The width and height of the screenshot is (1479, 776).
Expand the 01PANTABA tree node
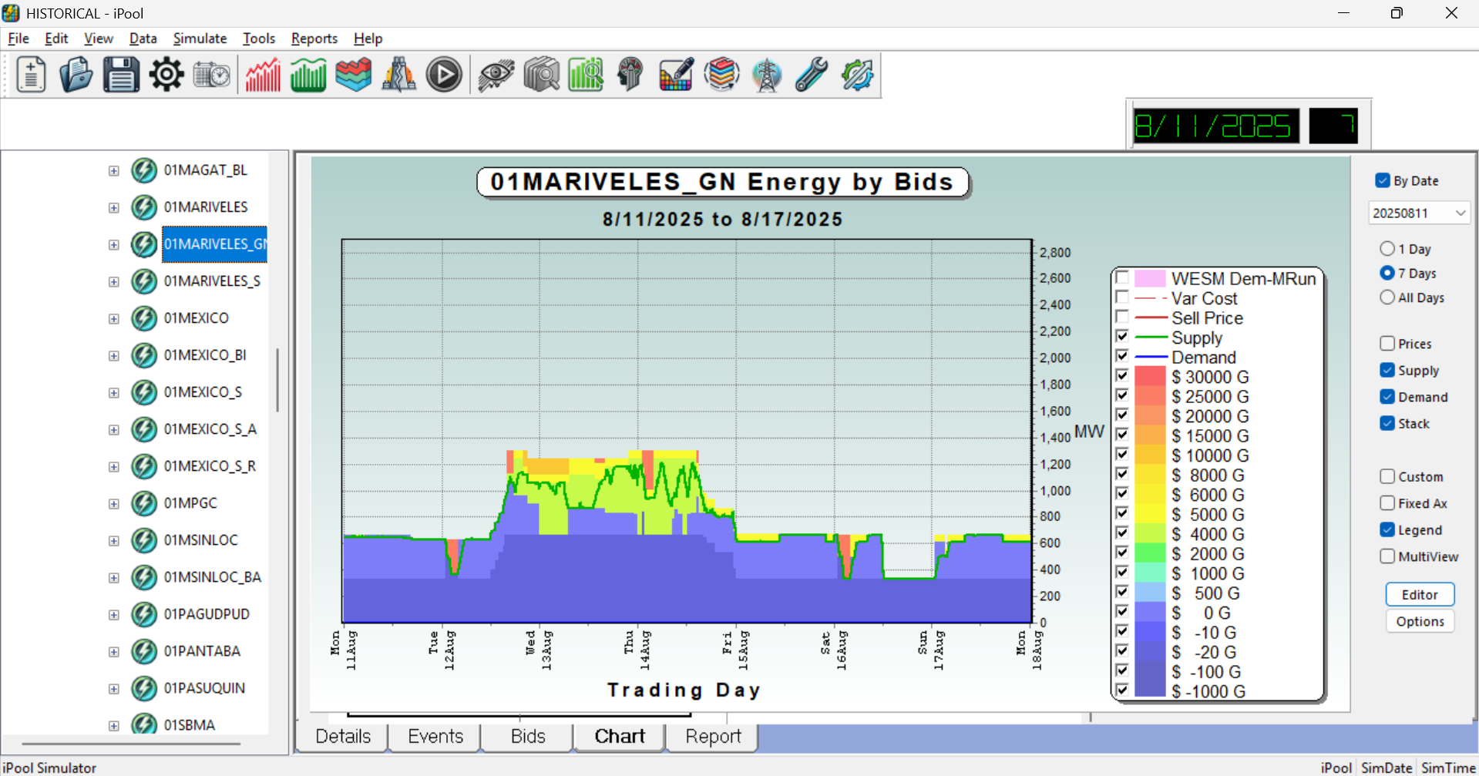(114, 651)
